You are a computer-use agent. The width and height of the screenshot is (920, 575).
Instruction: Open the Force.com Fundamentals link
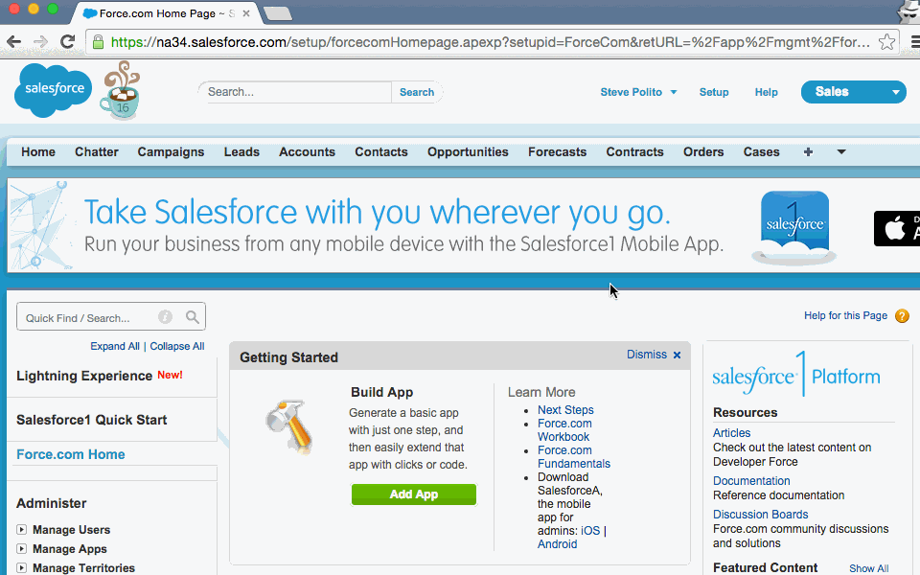tap(574, 457)
